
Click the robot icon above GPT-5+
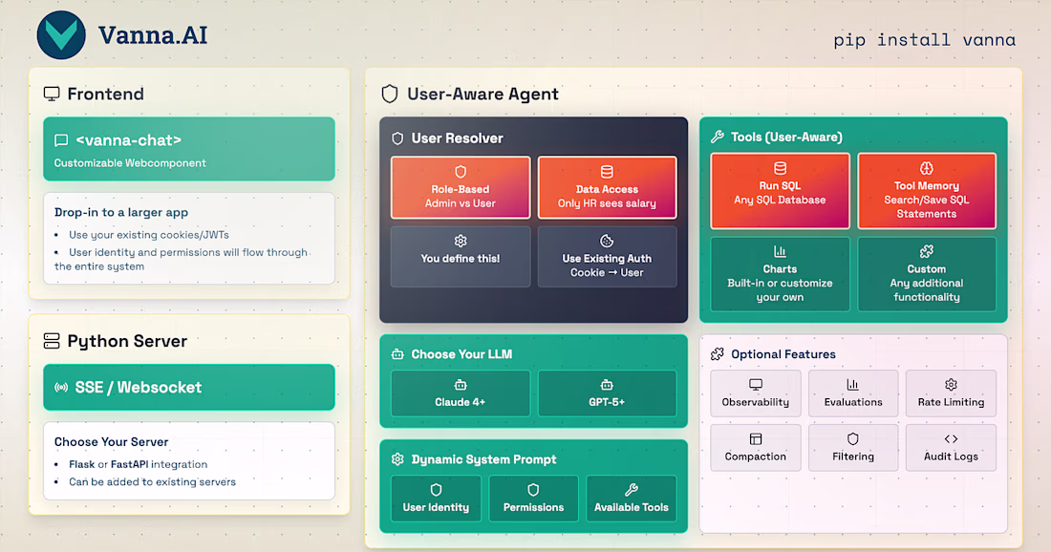607,385
